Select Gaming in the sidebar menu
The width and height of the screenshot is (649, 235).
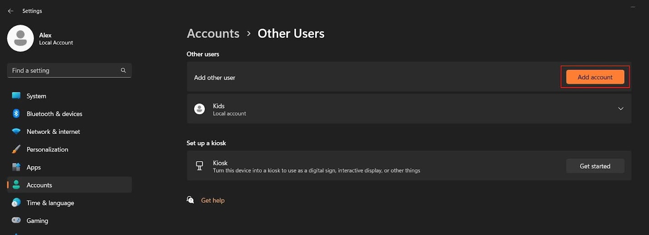point(37,220)
